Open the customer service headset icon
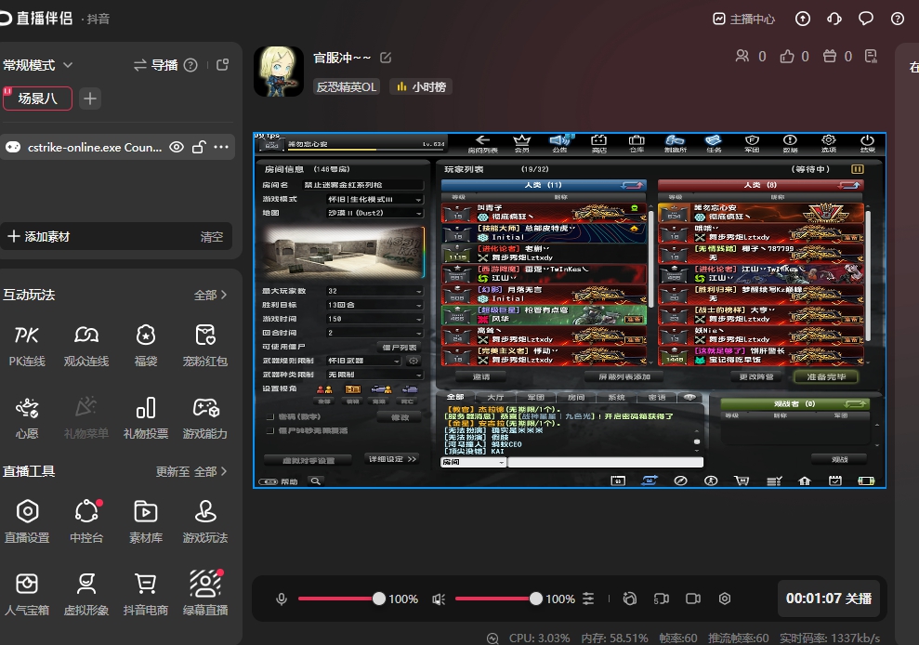Image resolution: width=919 pixels, height=645 pixels. click(x=834, y=19)
